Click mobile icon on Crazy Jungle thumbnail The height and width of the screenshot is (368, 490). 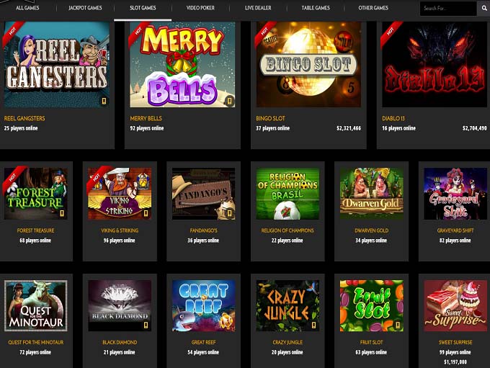click(x=313, y=326)
